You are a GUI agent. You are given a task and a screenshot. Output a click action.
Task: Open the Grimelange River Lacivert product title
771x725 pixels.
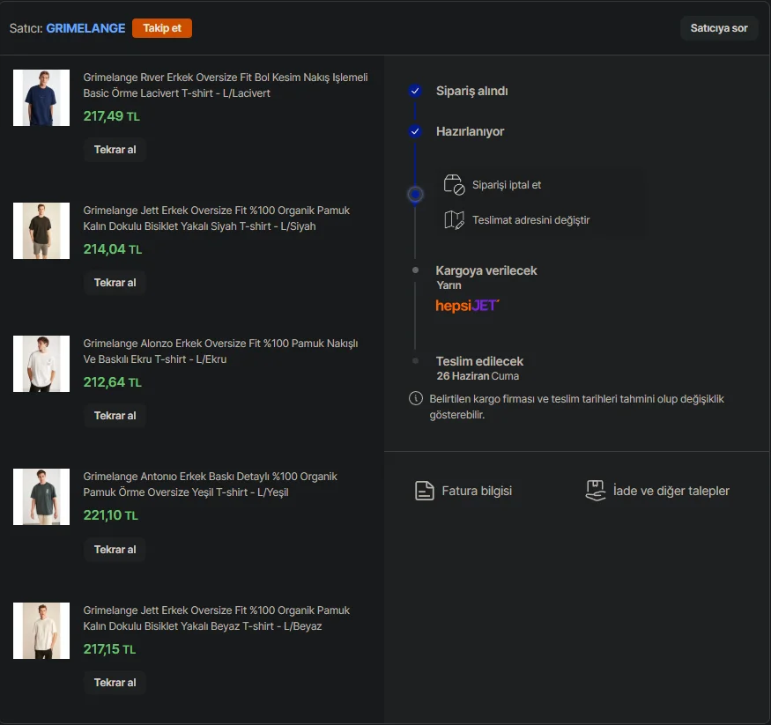click(x=226, y=85)
